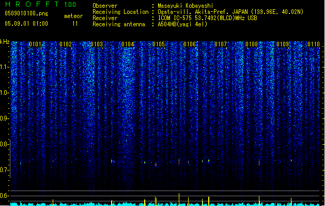Screen dimensions: 325x206
Task: Click the meteor count value 11
Action: pos(75,24)
